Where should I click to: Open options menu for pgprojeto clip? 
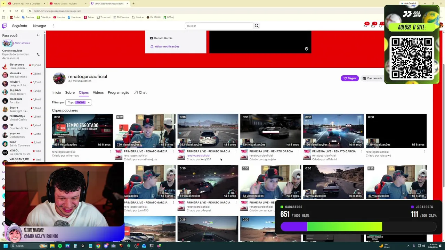coord(299,152)
